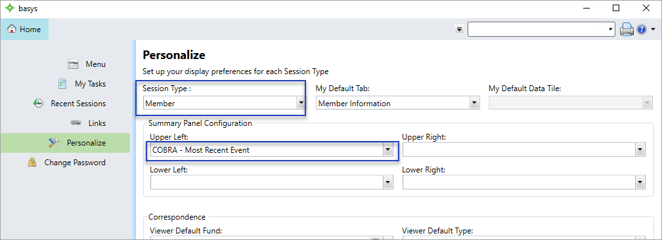
Task: Expand the My Default Tab dropdown arrow
Action: coord(474,103)
